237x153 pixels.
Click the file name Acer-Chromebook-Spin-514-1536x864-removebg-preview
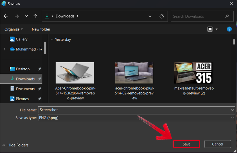(x=75, y=93)
